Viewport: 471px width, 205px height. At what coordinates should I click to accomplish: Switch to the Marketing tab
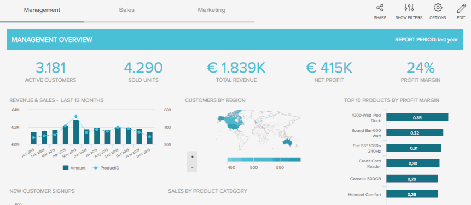coord(212,10)
